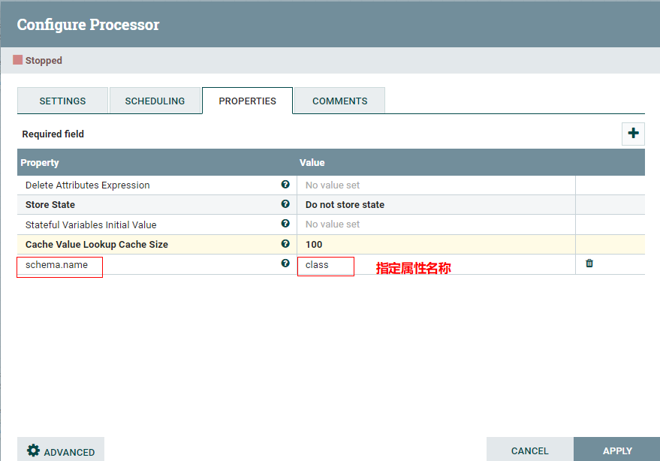
Task: Click help icon beside Delete Attributes Expression
Action: [x=285, y=184]
